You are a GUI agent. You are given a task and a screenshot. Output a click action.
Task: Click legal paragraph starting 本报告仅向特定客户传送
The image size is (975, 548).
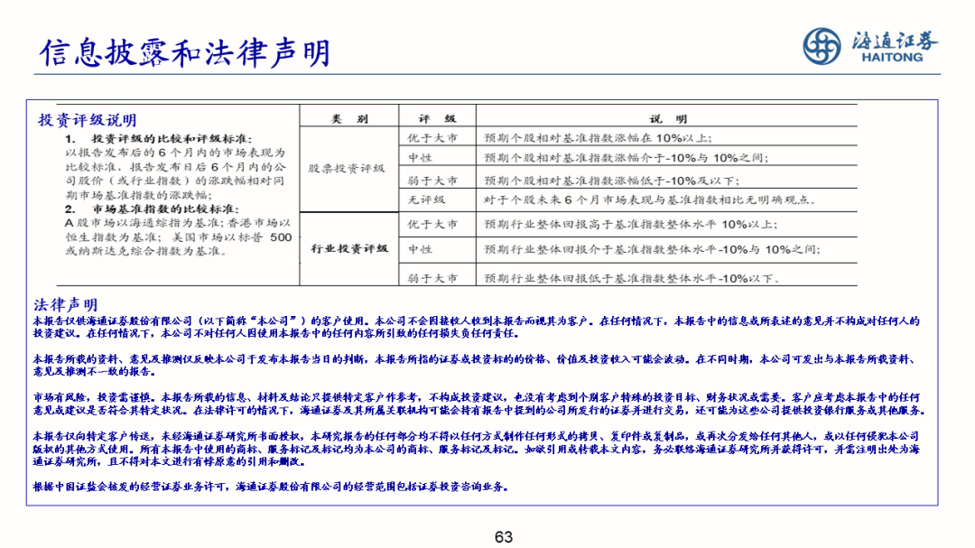tap(477, 449)
